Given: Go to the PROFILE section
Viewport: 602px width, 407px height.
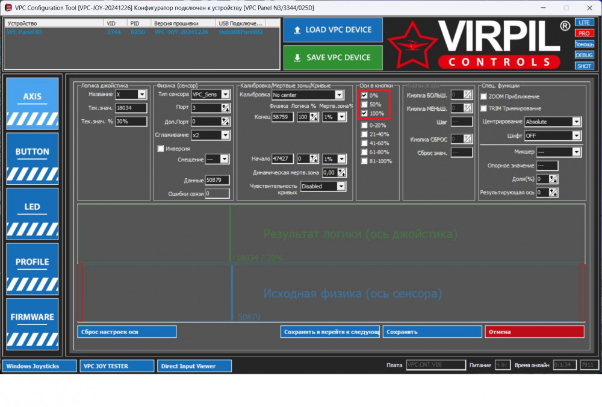Looking at the screenshot, I should pos(33,269).
